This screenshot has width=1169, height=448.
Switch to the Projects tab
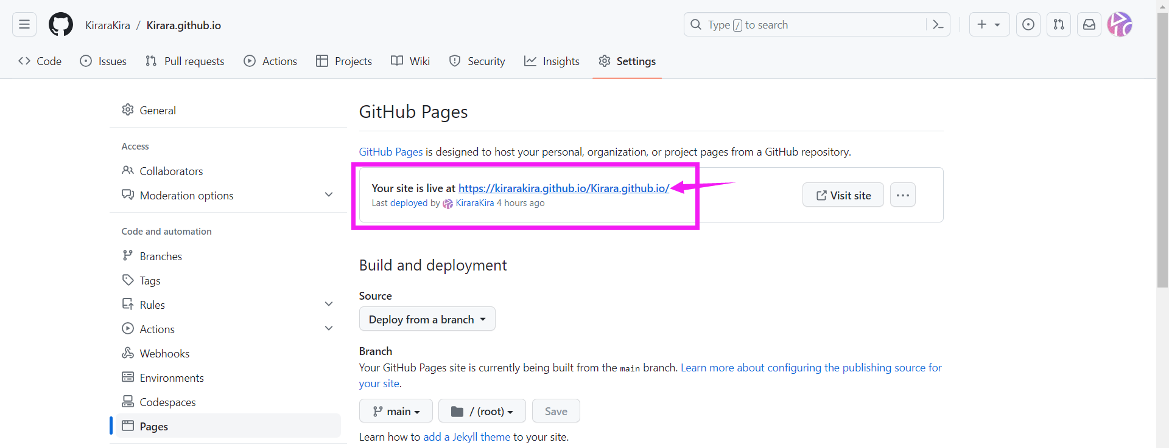pyautogui.click(x=344, y=61)
